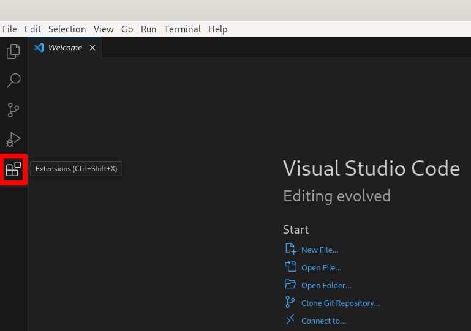Select the Welcome editor tab
Screen dimensions: 471x331
click(x=64, y=48)
